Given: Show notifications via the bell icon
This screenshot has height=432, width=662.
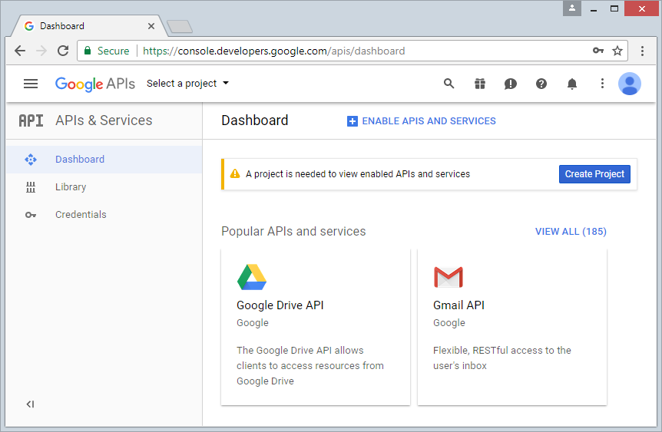Looking at the screenshot, I should tap(572, 84).
